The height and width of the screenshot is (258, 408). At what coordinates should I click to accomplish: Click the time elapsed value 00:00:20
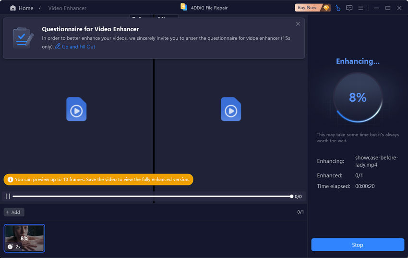coord(365,186)
